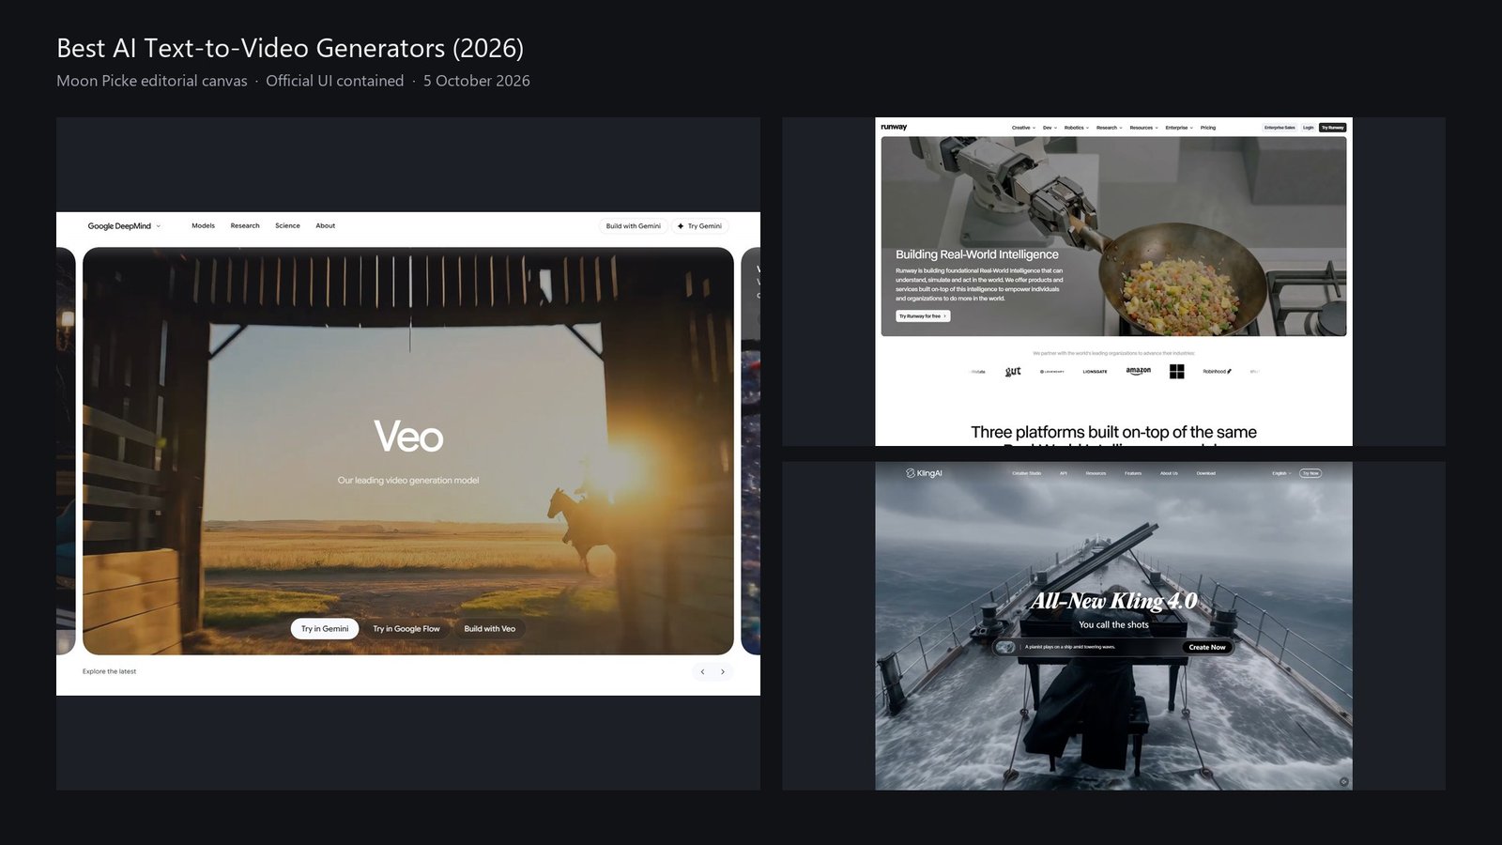Image resolution: width=1502 pixels, height=845 pixels.
Task: Click the Try in Gemini button
Action: [x=325, y=629]
